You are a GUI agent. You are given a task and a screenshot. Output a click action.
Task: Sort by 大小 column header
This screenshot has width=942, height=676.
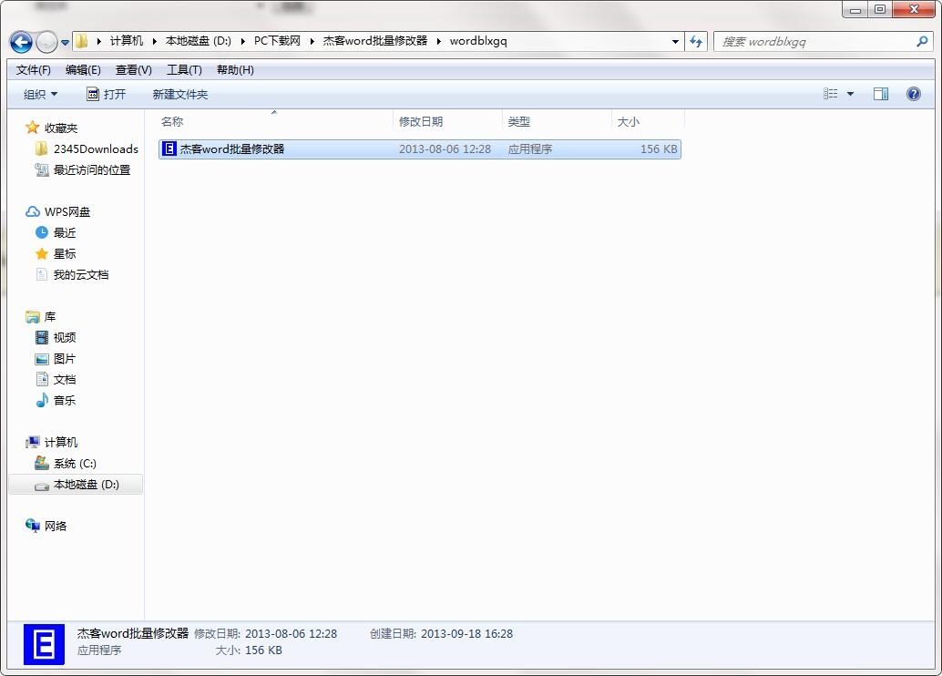[x=649, y=121]
